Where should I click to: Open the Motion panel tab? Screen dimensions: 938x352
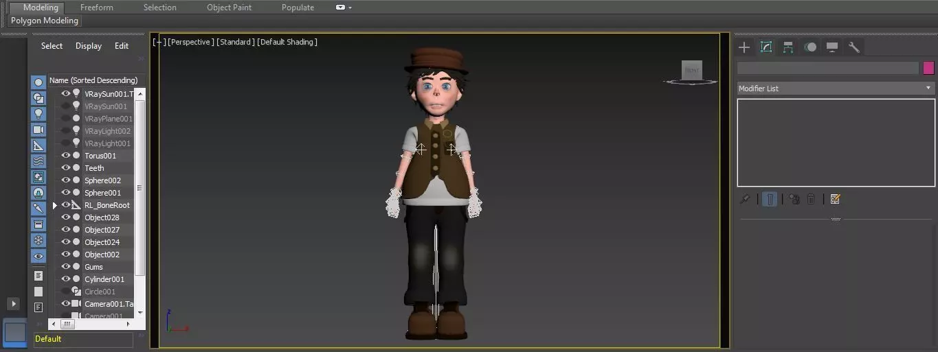[810, 47]
